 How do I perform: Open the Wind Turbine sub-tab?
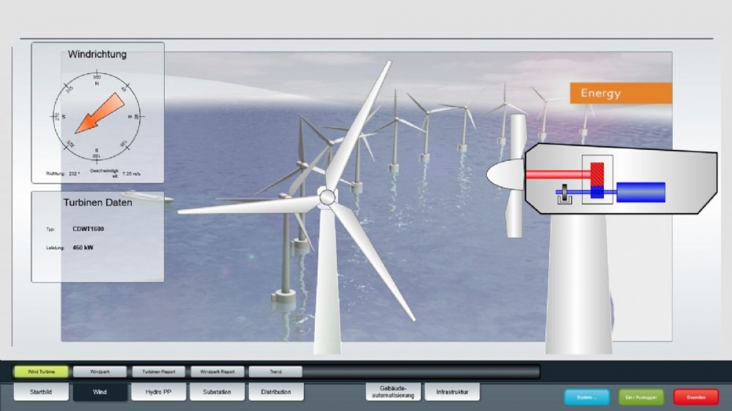coord(41,371)
